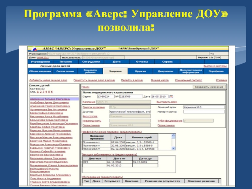
Task: Select Авраменко Татьяна Сергеевна in list
Action: tap(50, 99)
